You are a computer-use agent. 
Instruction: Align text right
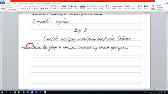(x=46, y=9)
